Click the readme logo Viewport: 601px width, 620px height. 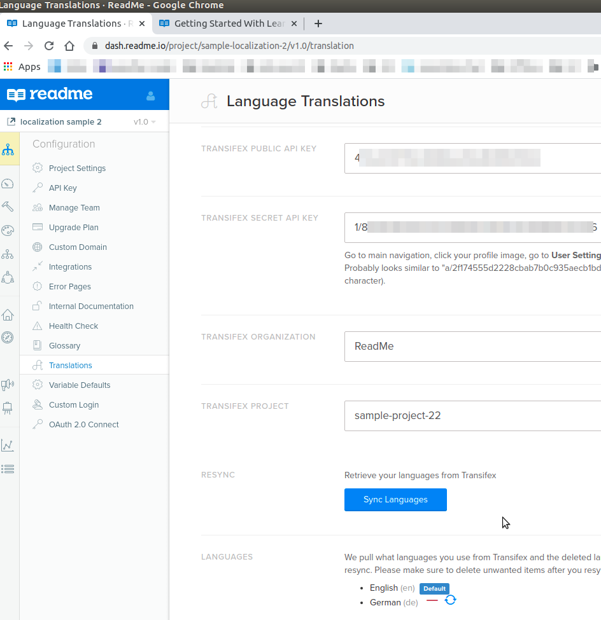50,95
